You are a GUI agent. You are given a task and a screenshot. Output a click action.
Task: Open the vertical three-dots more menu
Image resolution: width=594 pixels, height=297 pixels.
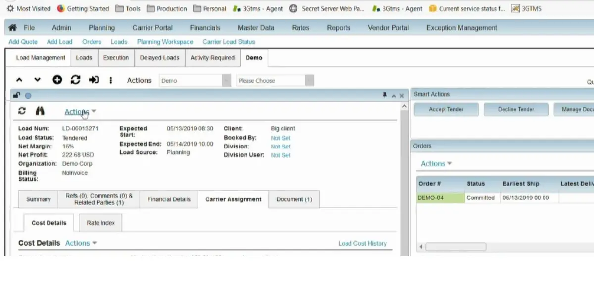pyautogui.click(x=111, y=80)
